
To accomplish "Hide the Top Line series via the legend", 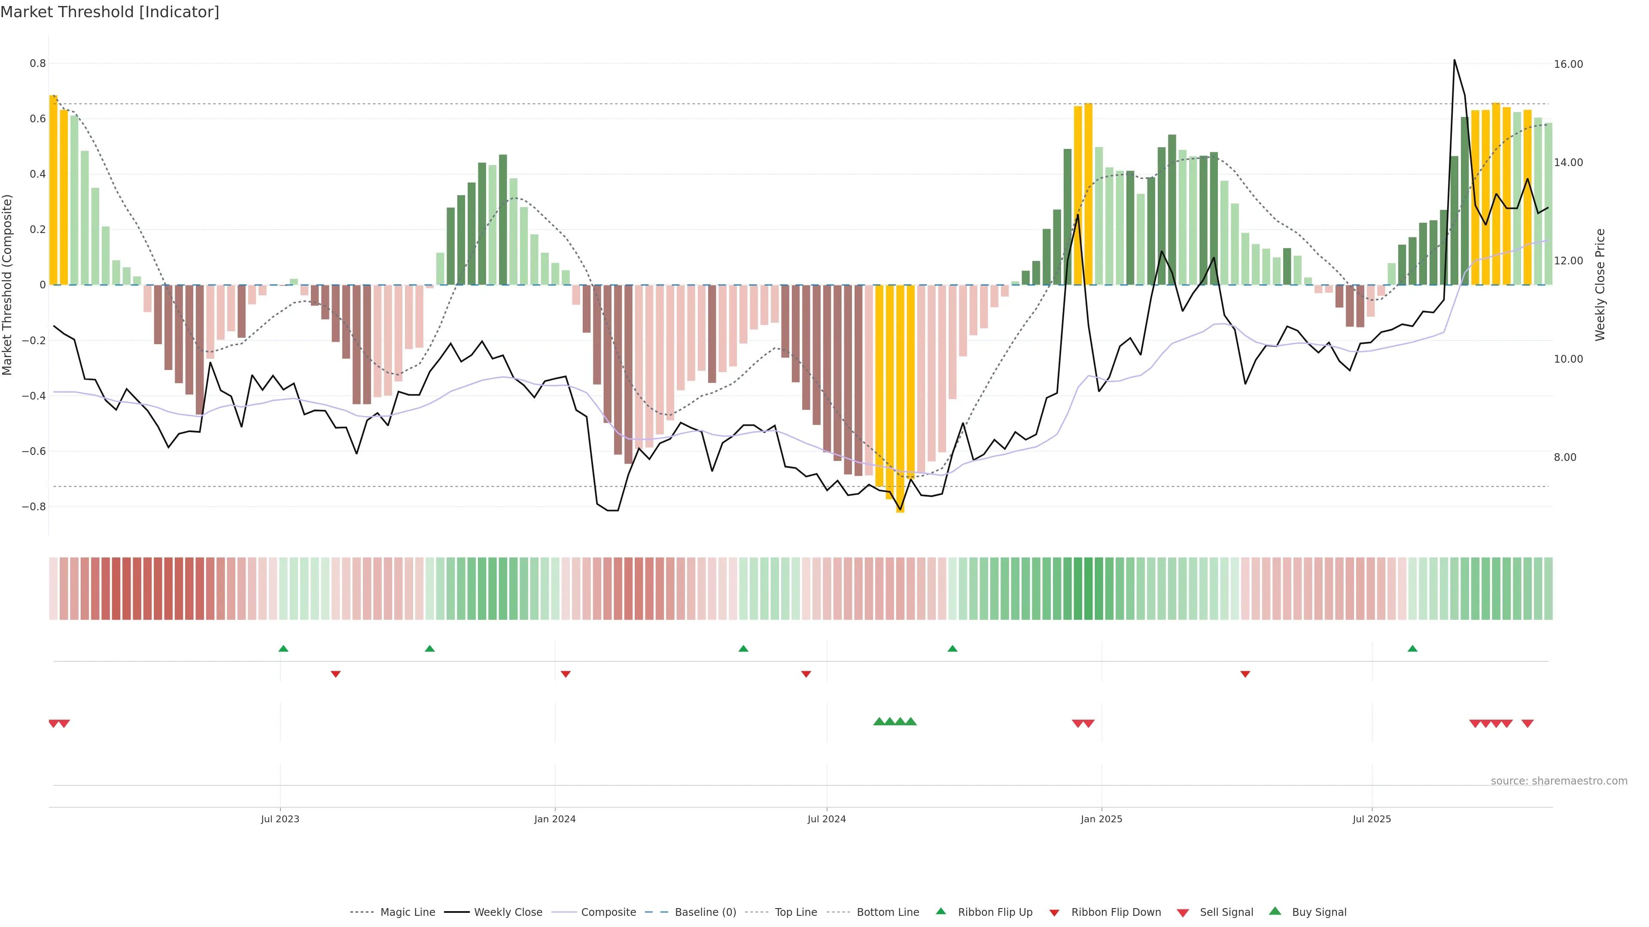I will pos(796,912).
